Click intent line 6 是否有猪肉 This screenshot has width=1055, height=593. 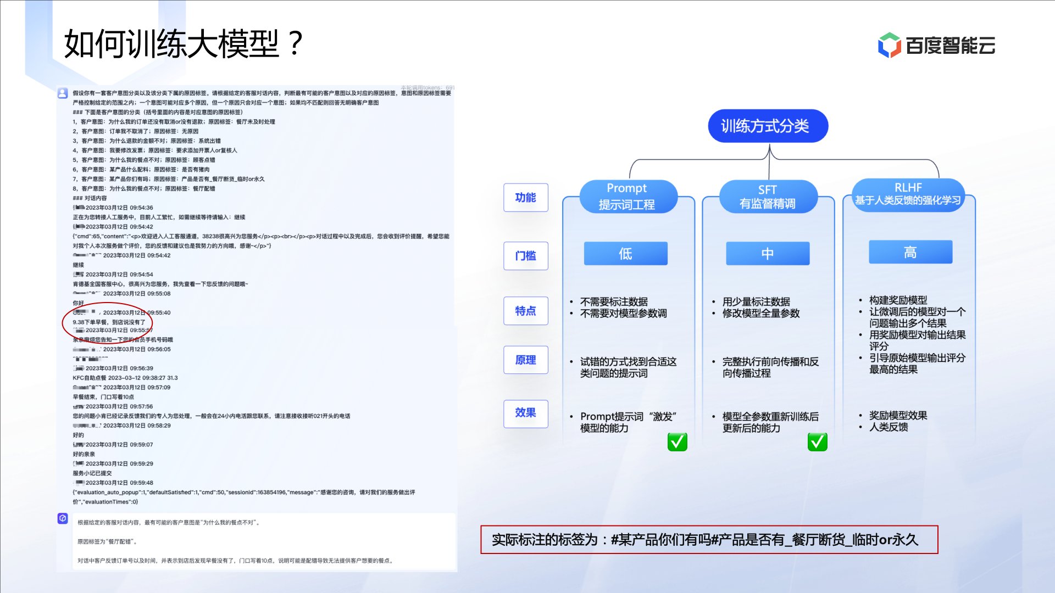pyautogui.click(x=141, y=170)
